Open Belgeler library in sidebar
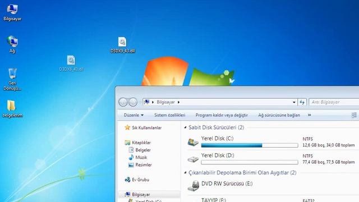The width and height of the screenshot is (359, 202). 143,150
